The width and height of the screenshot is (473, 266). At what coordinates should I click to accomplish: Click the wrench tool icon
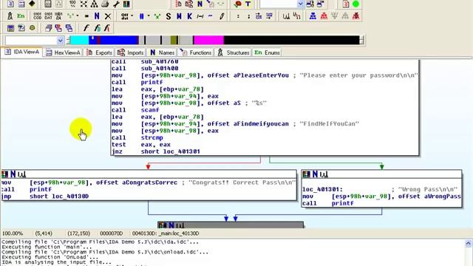[x=116, y=4]
